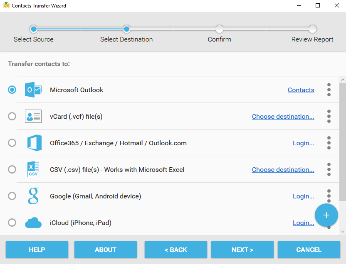Close the Contacts Transfer Wizard window
The width and height of the screenshot is (346, 264).
coord(337,5)
